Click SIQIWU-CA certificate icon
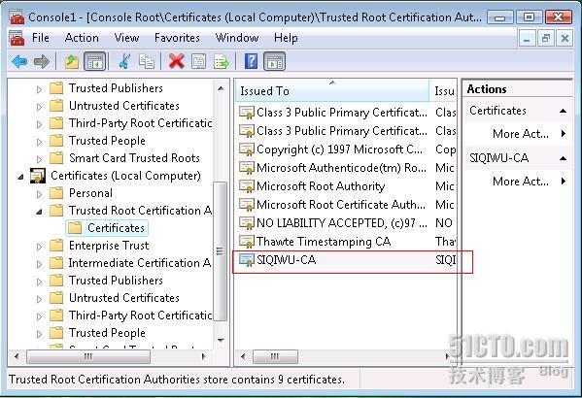Screen dimensions: 582x398 pos(246,260)
